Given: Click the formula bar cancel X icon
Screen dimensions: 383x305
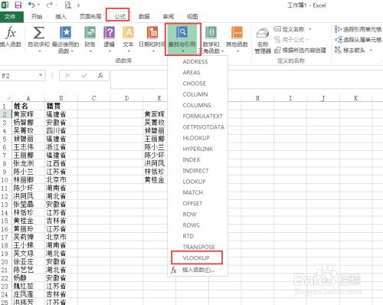Looking at the screenshot, I should [67, 75].
